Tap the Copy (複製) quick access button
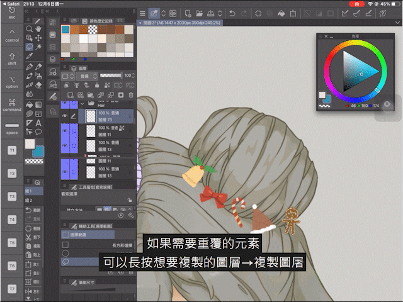 coord(33,246)
